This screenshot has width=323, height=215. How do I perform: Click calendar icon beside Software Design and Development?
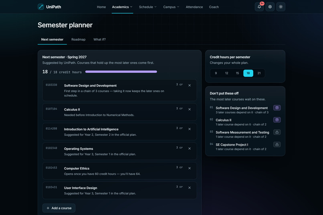[x=277, y=108]
